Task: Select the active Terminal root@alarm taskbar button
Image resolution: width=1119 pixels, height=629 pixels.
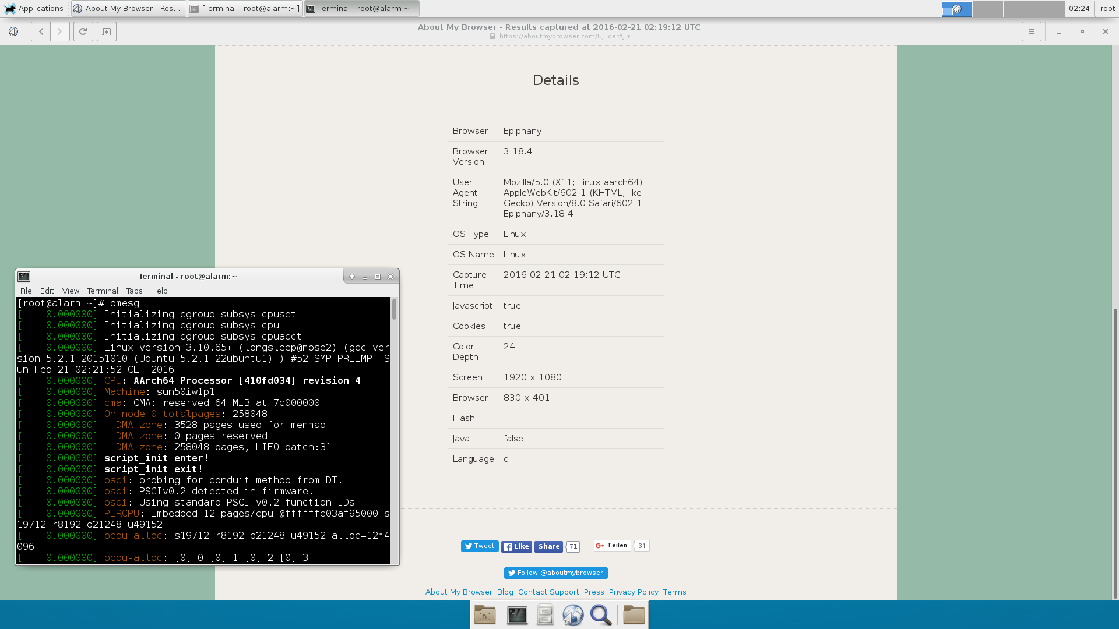Action: point(362,8)
